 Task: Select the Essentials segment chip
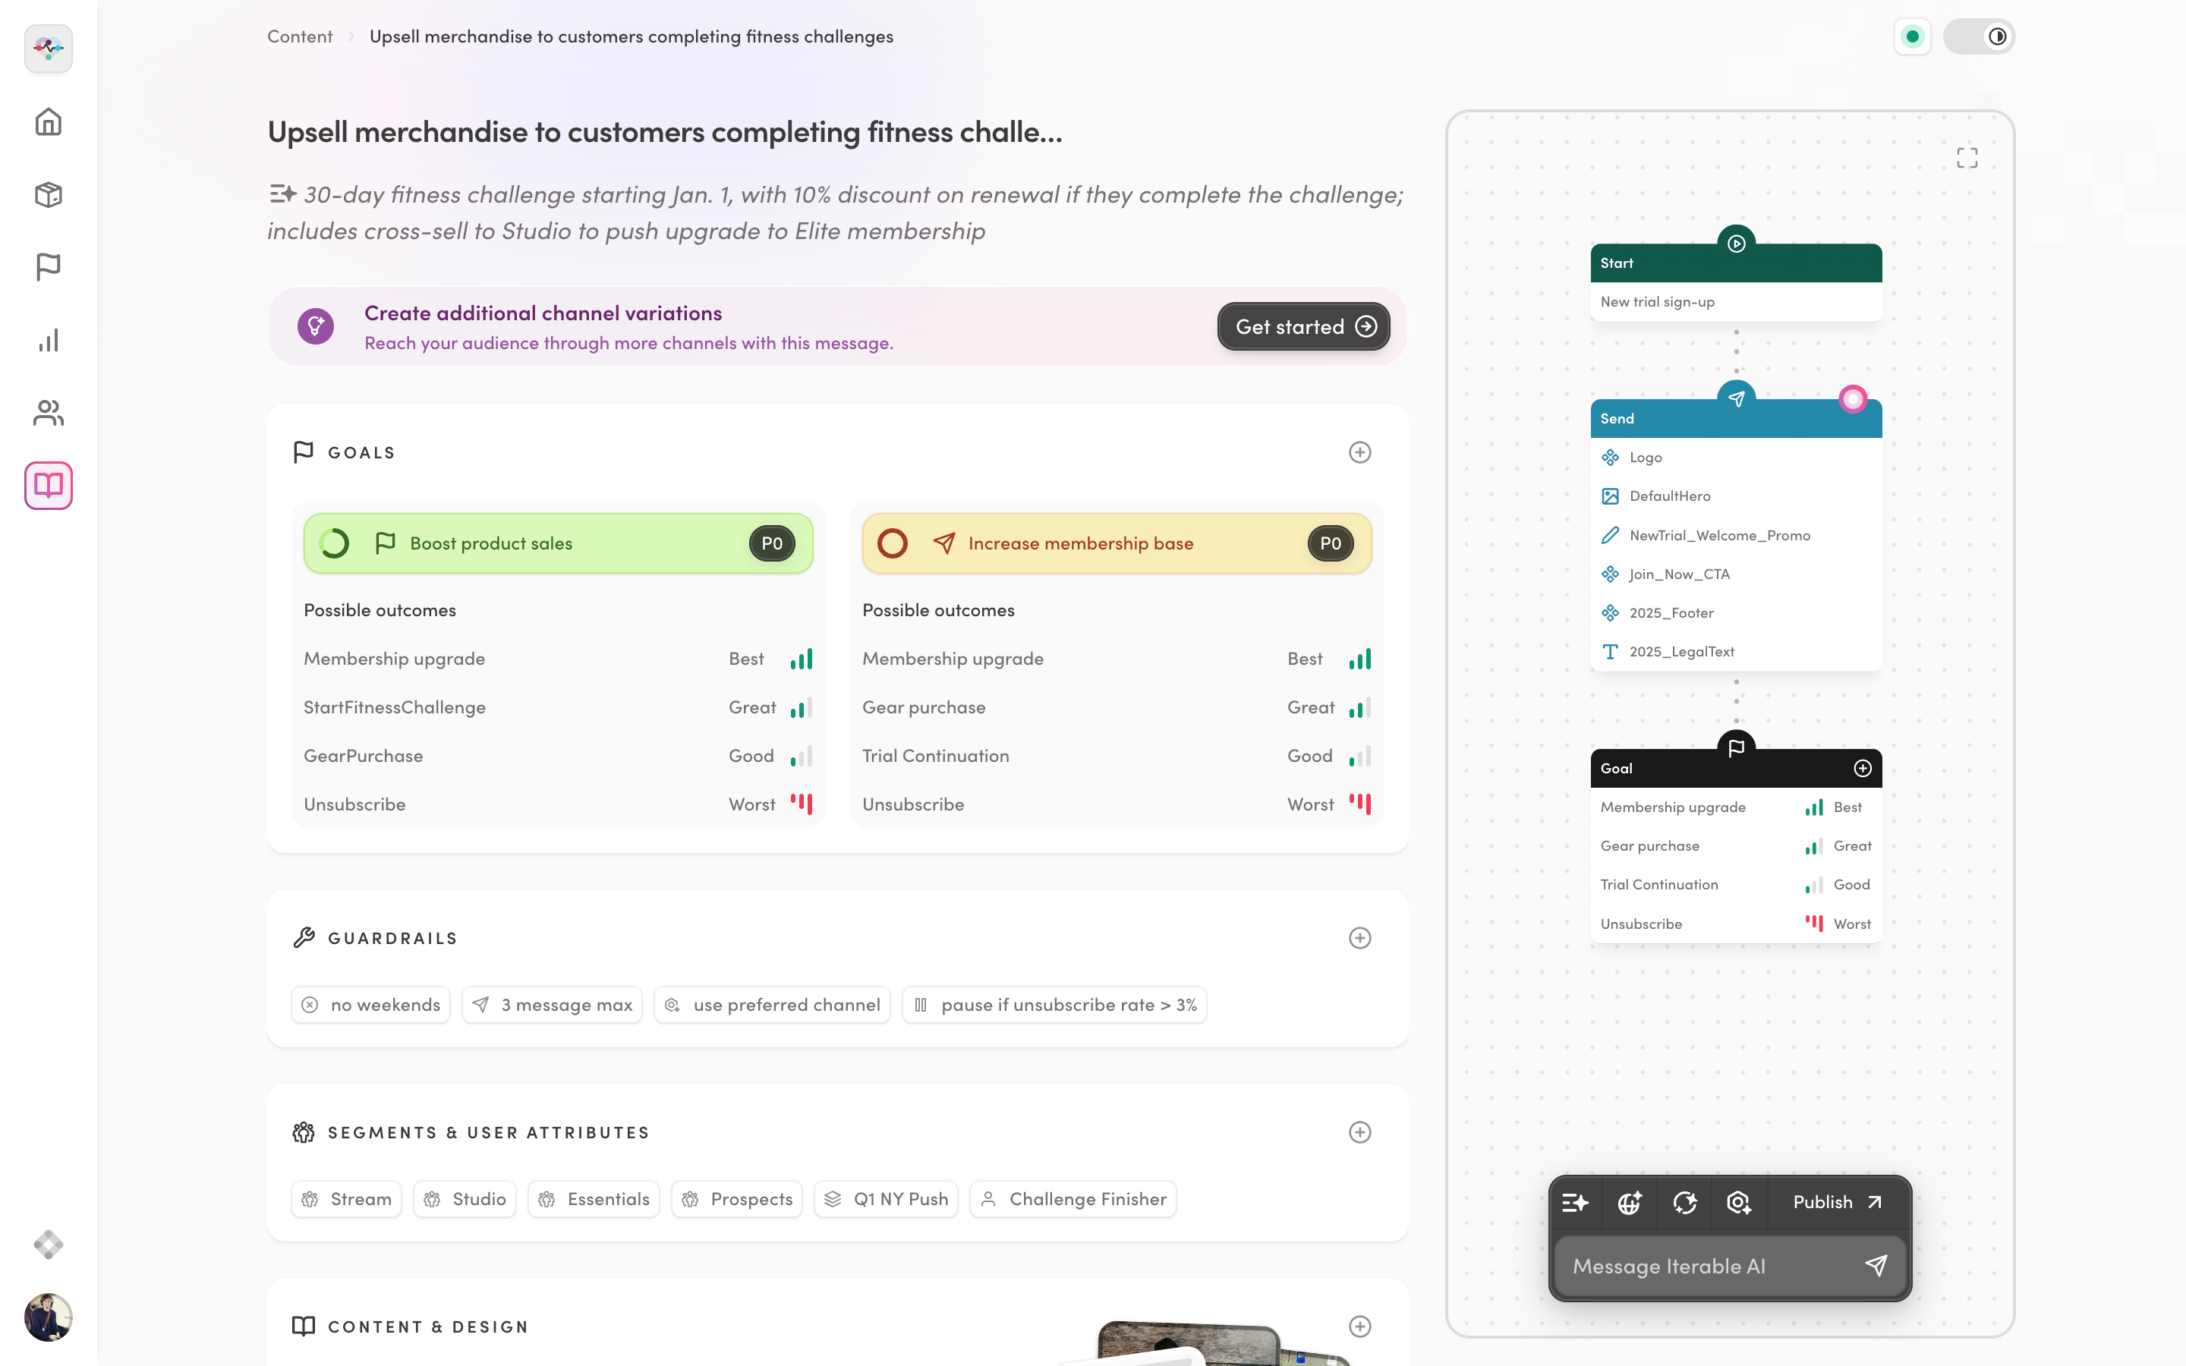594,1200
